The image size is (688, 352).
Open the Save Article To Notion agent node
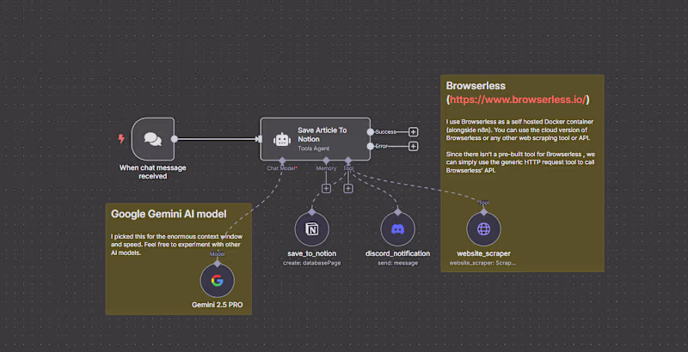(x=315, y=139)
